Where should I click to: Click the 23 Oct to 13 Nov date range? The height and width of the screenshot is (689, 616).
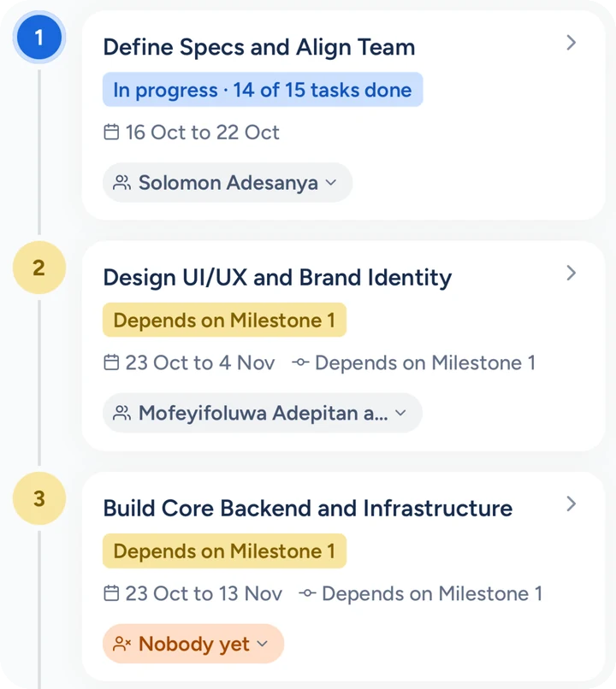[204, 593]
